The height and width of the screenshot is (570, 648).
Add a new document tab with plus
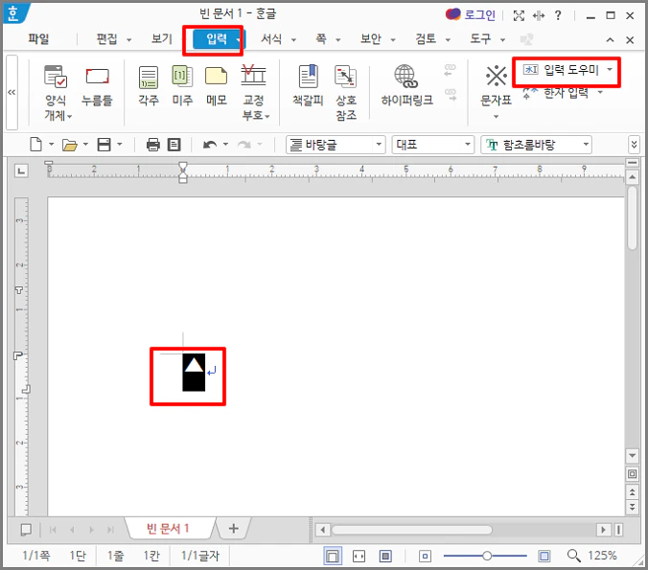(x=233, y=528)
